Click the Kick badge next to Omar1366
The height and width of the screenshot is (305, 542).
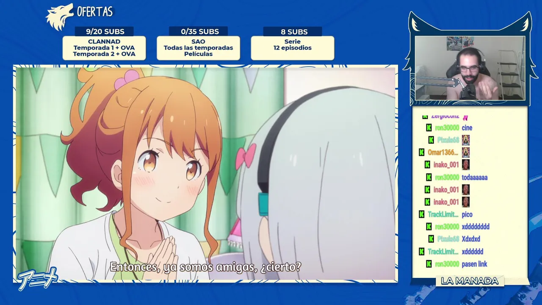421,152
